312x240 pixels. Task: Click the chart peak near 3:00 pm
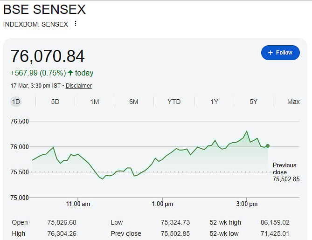247,131
